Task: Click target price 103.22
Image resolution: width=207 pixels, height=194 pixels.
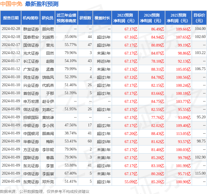Action: [200, 53]
